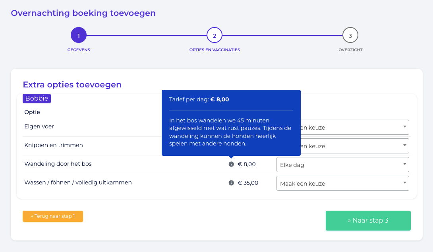Viewport: 433px width, 252px height.
Task: Open 'Maak een keuze' dropdown for Wassen
Action: (343, 184)
